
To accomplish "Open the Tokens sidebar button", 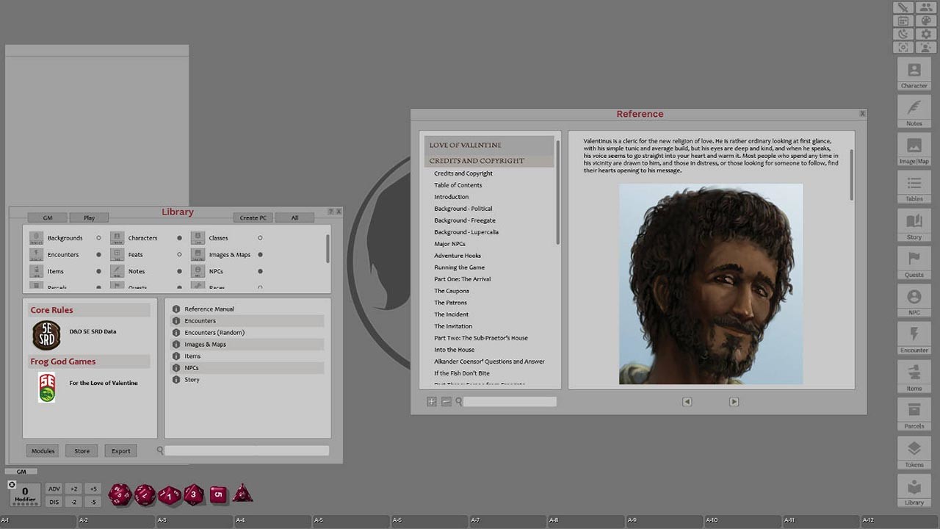I will pos(914,452).
